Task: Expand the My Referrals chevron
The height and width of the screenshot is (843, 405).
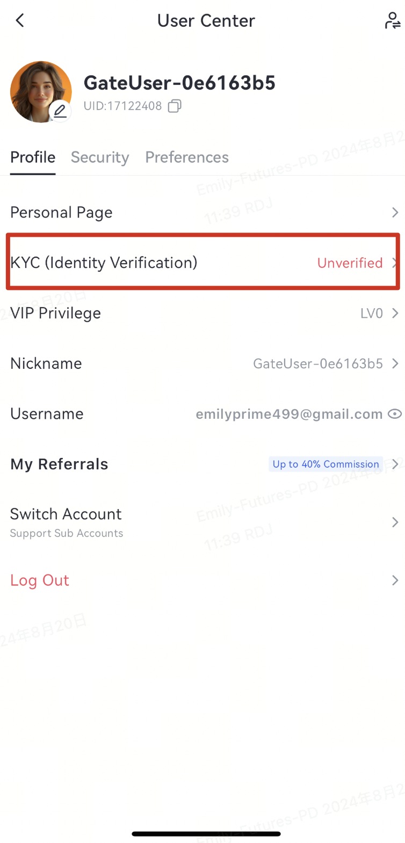Action: pyautogui.click(x=395, y=464)
